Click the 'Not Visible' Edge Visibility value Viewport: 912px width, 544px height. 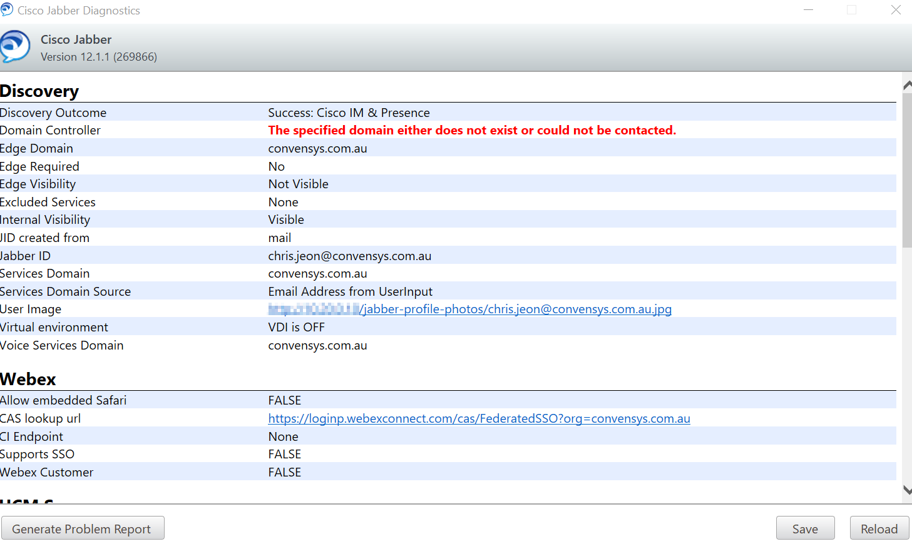(298, 184)
